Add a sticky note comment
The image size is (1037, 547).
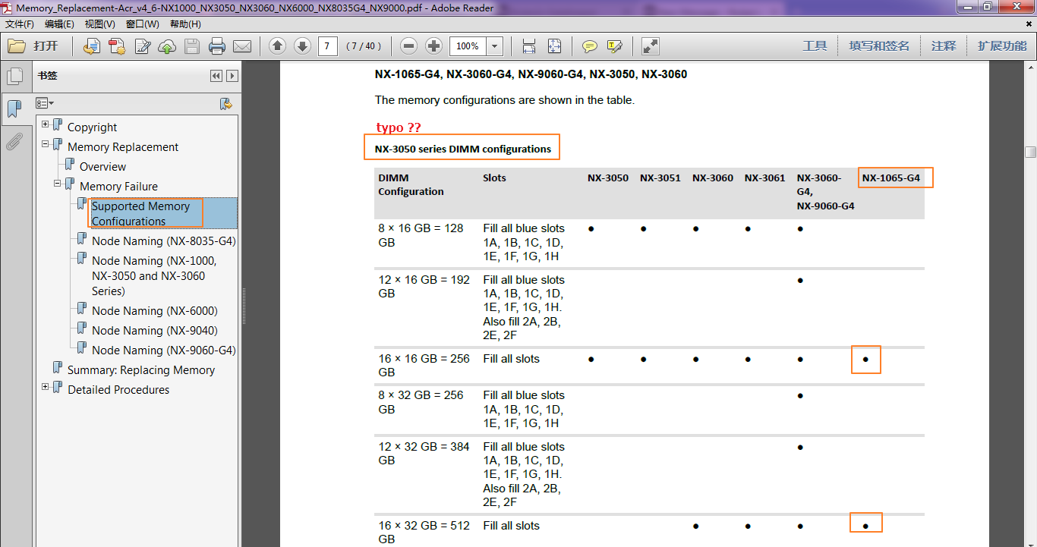pos(590,46)
